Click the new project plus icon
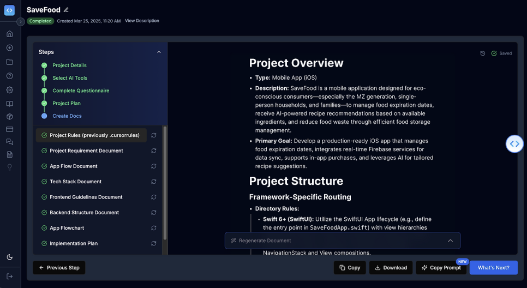The height and width of the screenshot is (288, 527). click(x=10, y=47)
